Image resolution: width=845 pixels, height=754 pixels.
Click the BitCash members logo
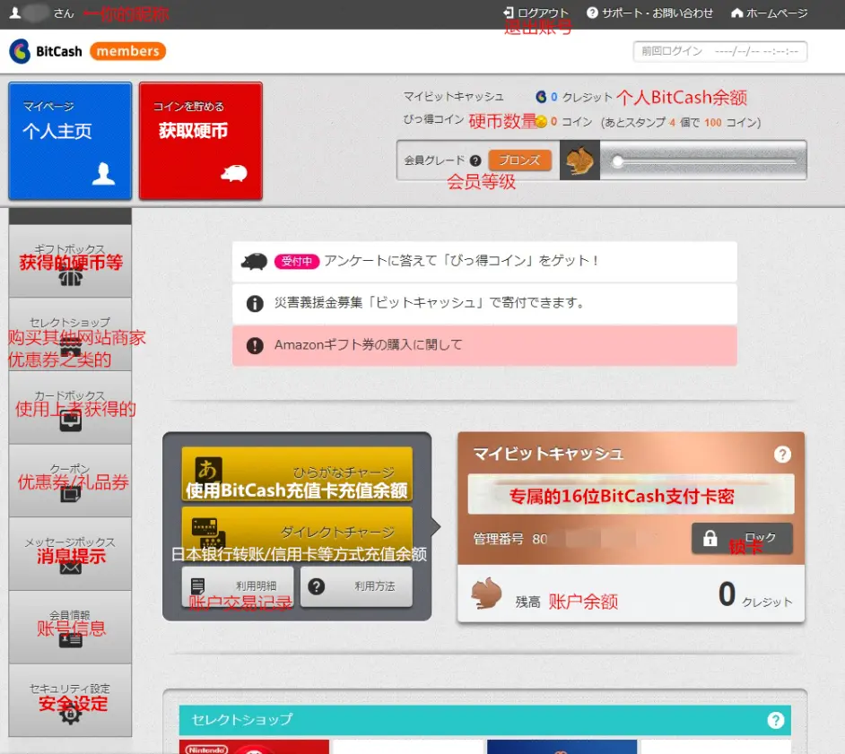coord(87,51)
